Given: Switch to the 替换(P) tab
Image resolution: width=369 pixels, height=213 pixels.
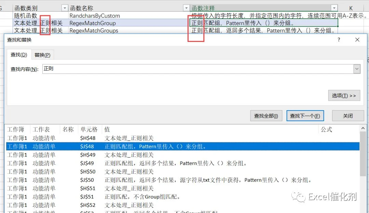Looking at the screenshot, I should pos(42,55).
